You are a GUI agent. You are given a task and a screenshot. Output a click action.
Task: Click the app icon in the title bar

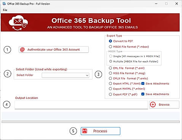4,4
